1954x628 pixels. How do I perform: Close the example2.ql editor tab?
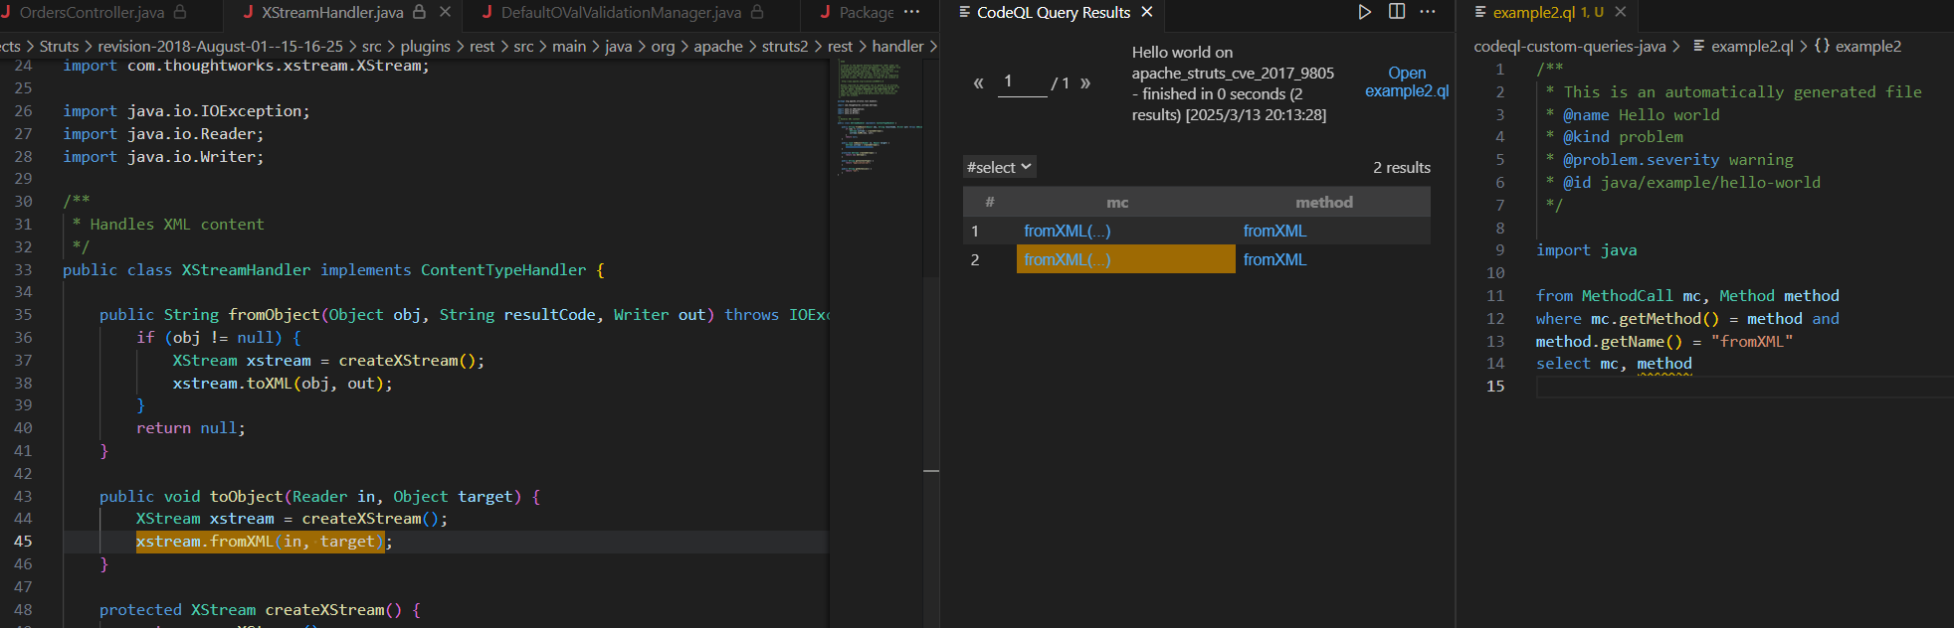click(1621, 12)
